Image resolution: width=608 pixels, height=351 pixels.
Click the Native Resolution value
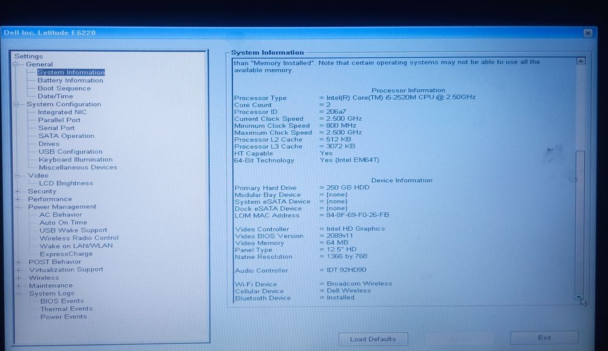click(x=347, y=256)
